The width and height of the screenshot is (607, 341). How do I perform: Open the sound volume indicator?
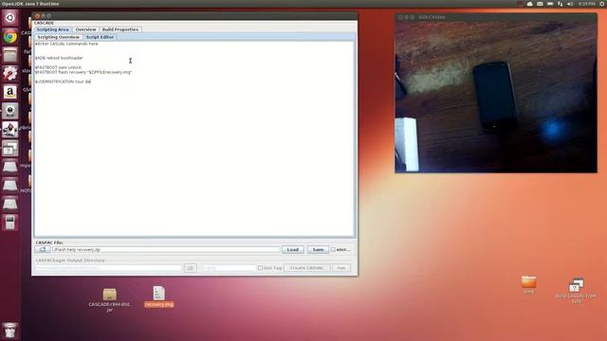tap(570, 4)
